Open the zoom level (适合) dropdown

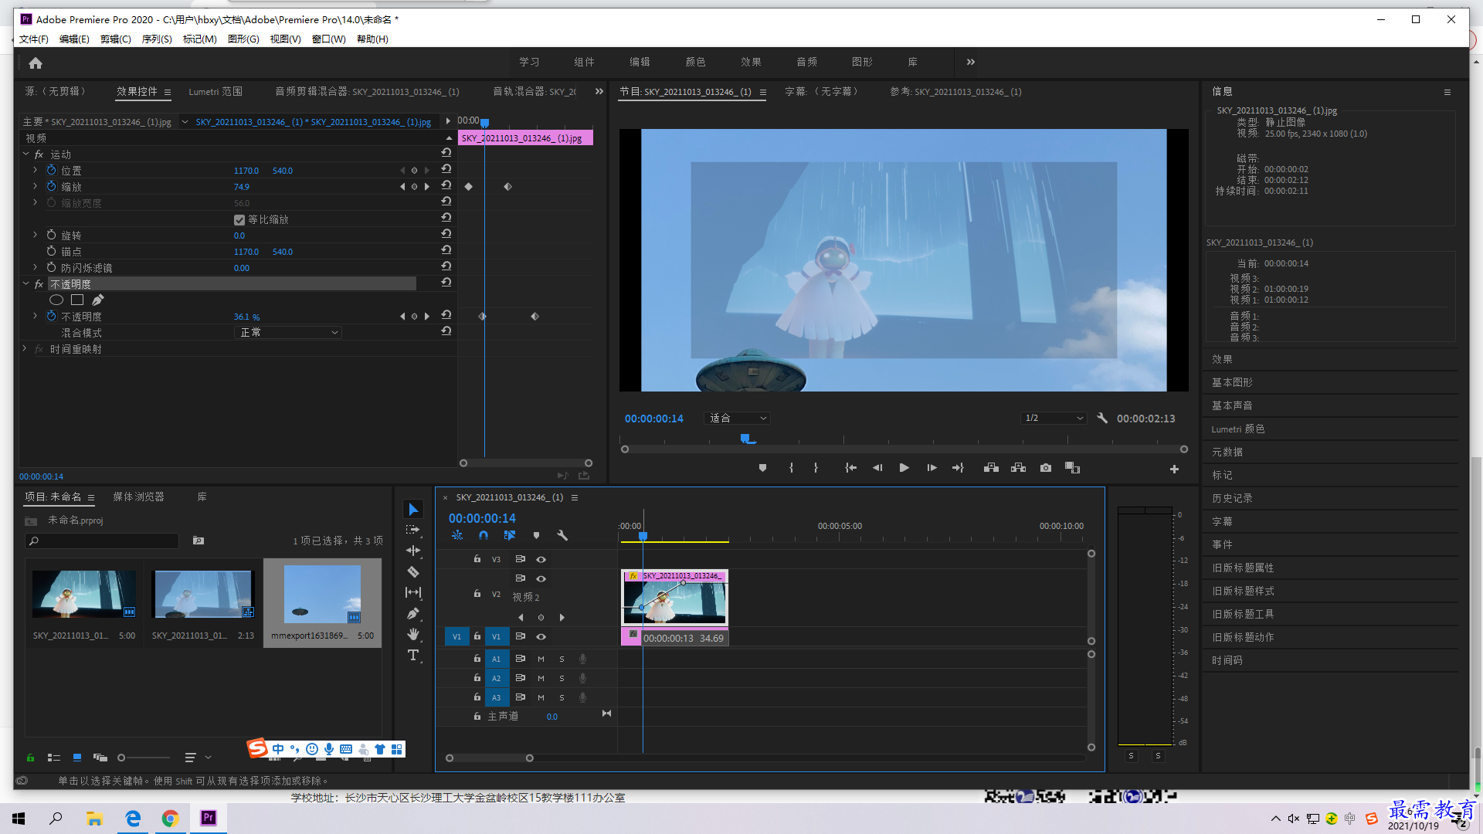pyautogui.click(x=738, y=418)
